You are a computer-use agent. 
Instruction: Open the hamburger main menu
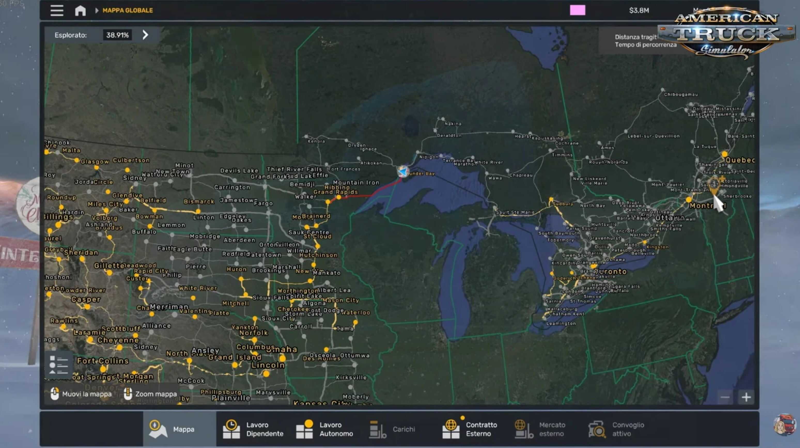tap(57, 10)
